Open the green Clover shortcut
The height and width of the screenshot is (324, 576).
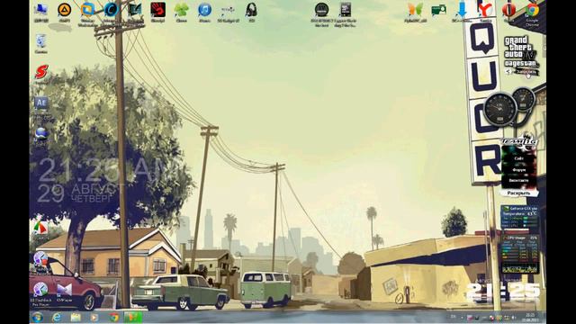(x=181, y=12)
